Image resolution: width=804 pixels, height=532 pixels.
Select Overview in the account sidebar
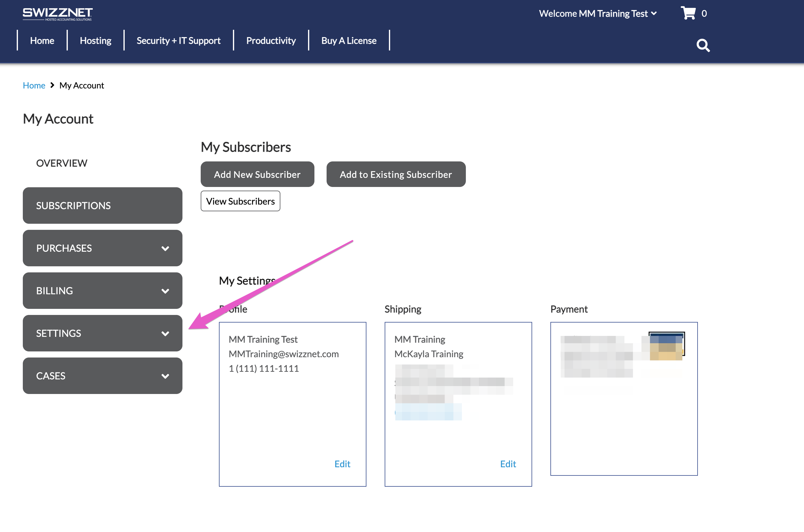(x=62, y=163)
